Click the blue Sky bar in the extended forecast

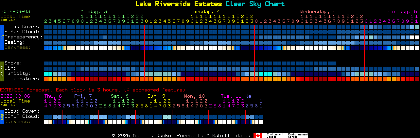(x=2, y=116)
